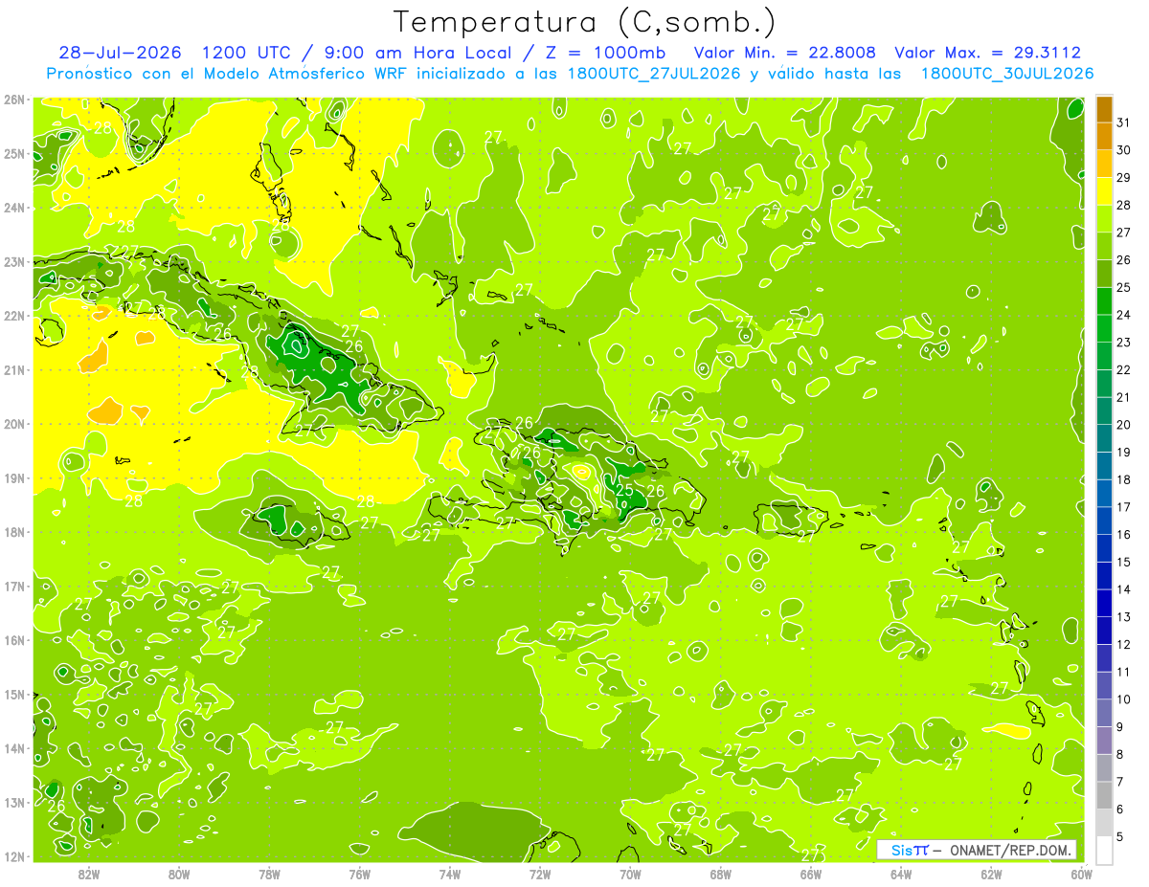
Task: Click the "68W" longitude axis label
Action: (720, 875)
